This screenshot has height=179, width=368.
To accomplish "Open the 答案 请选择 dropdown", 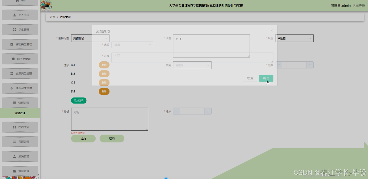I will [192, 65].
